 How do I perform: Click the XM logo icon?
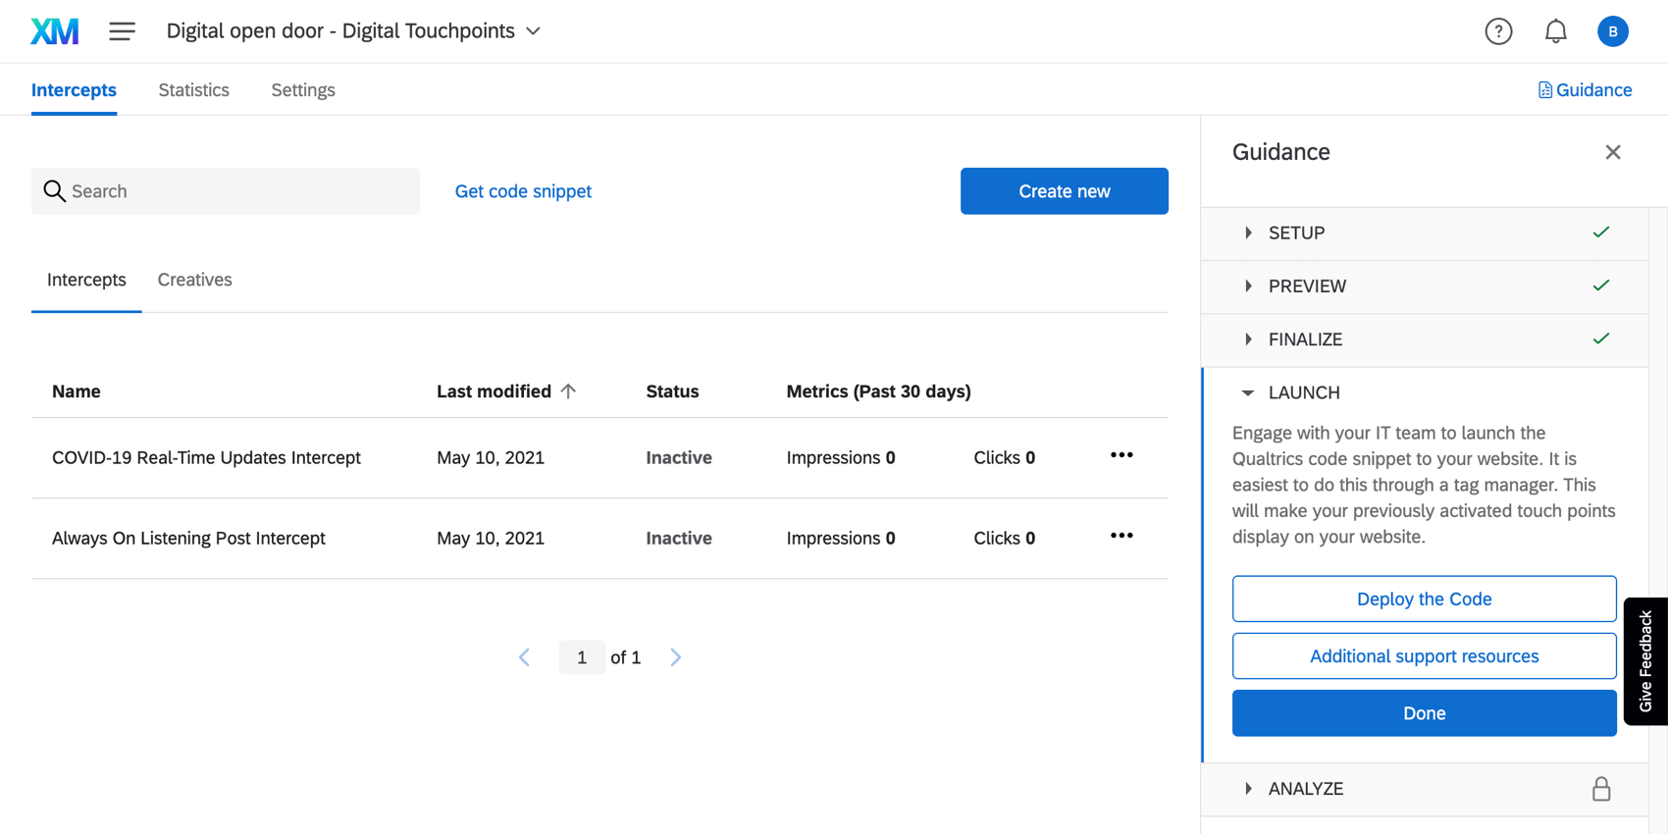point(55,31)
